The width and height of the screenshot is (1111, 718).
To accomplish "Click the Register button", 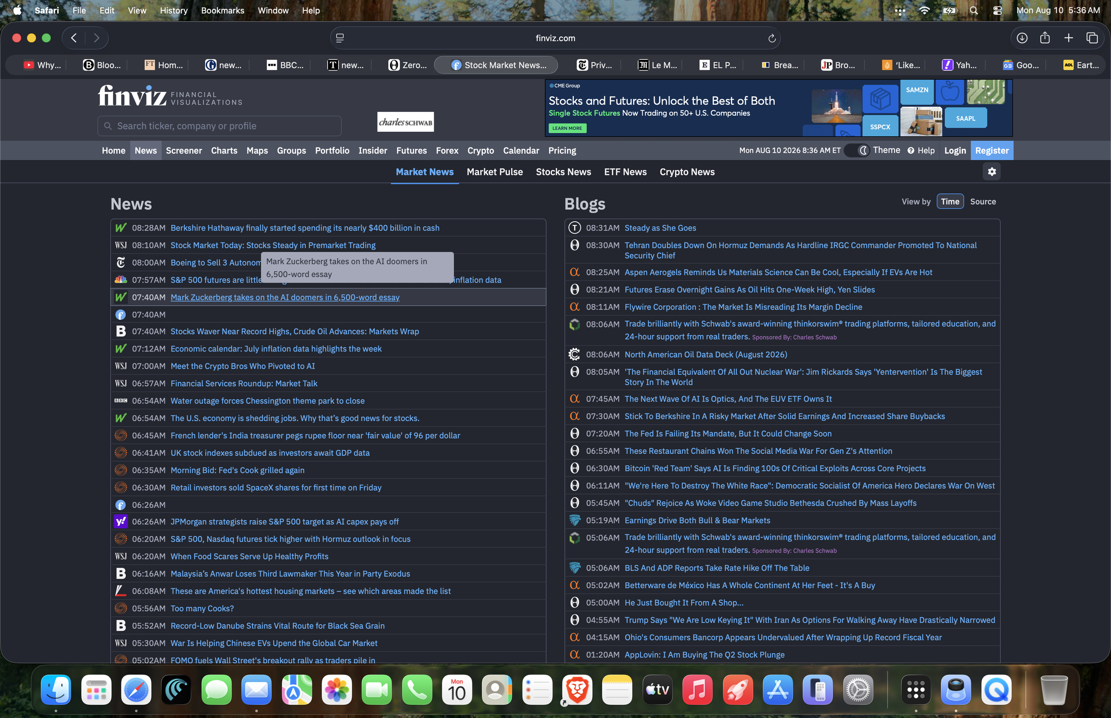I will [991, 151].
